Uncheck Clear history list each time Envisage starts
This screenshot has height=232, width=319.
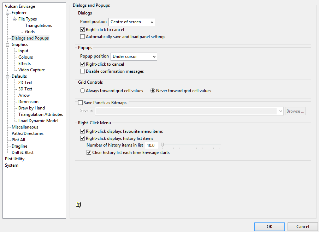coord(89,152)
